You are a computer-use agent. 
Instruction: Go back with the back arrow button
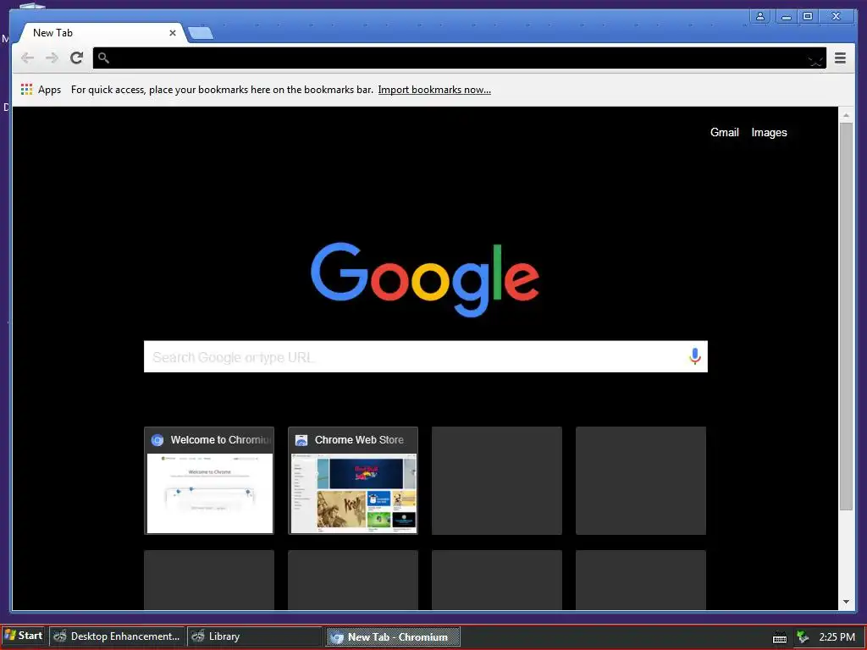click(x=27, y=58)
